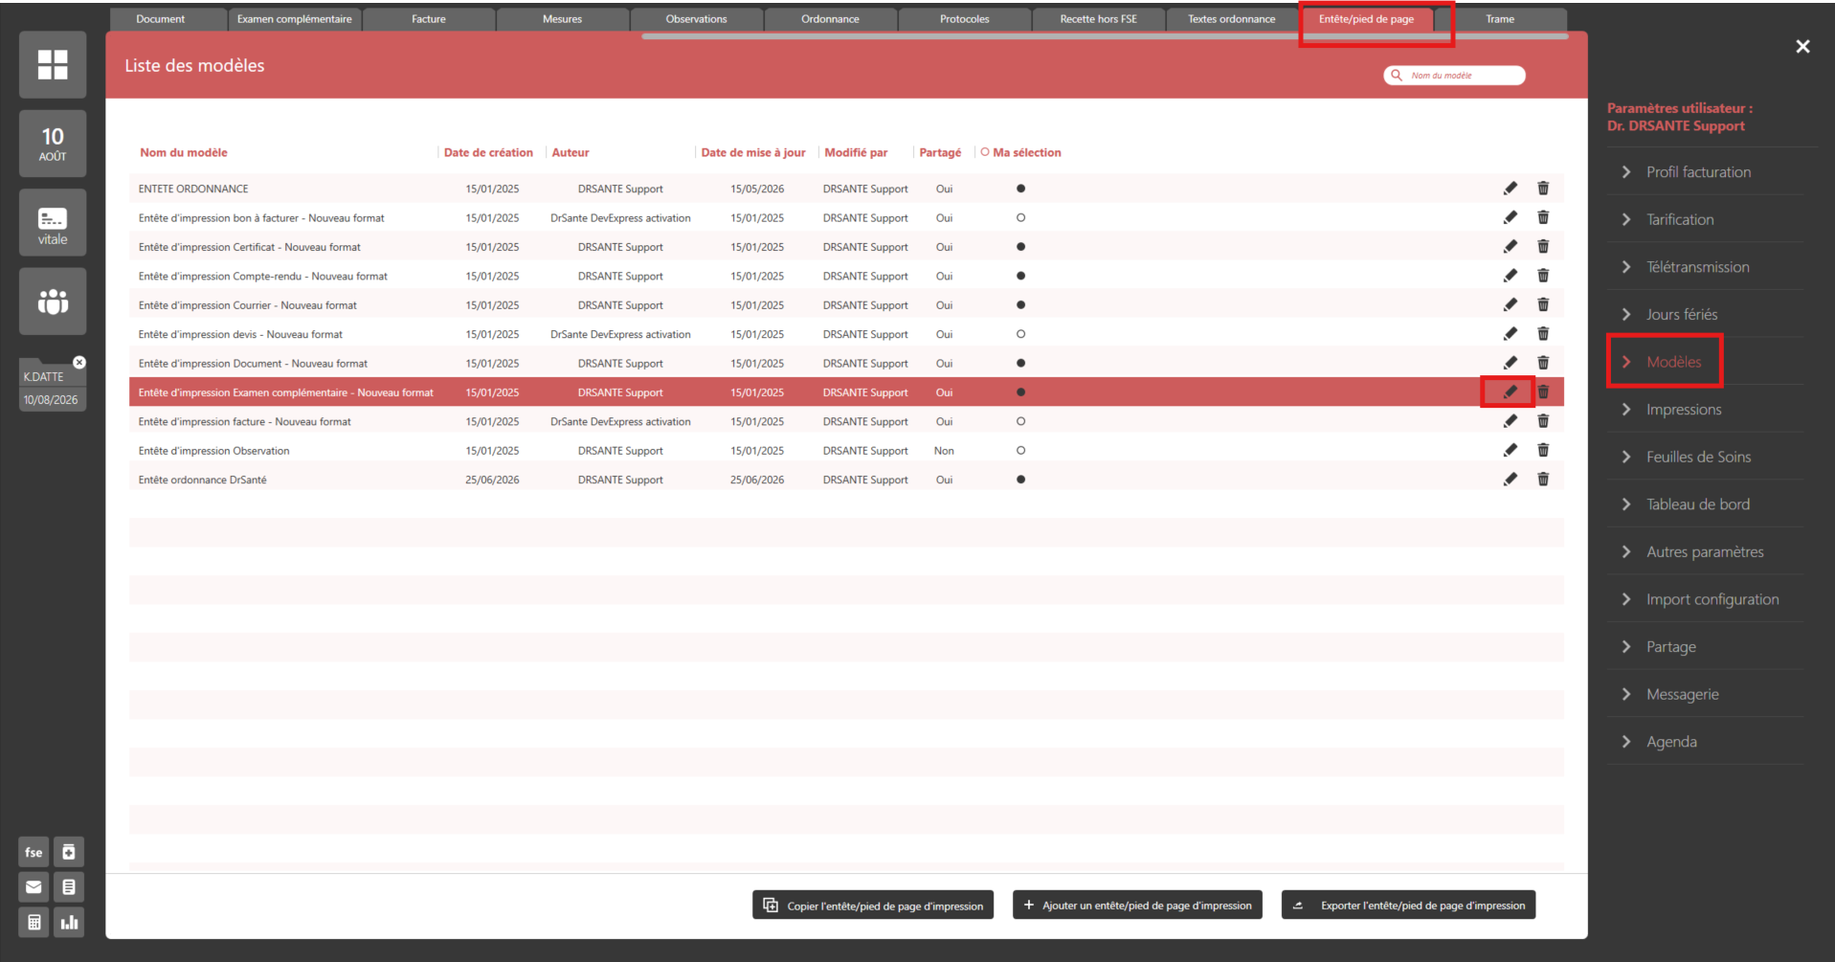Delete the Courrier header model

click(1543, 304)
